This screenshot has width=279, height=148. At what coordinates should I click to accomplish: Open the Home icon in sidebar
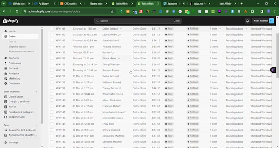click(5, 31)
